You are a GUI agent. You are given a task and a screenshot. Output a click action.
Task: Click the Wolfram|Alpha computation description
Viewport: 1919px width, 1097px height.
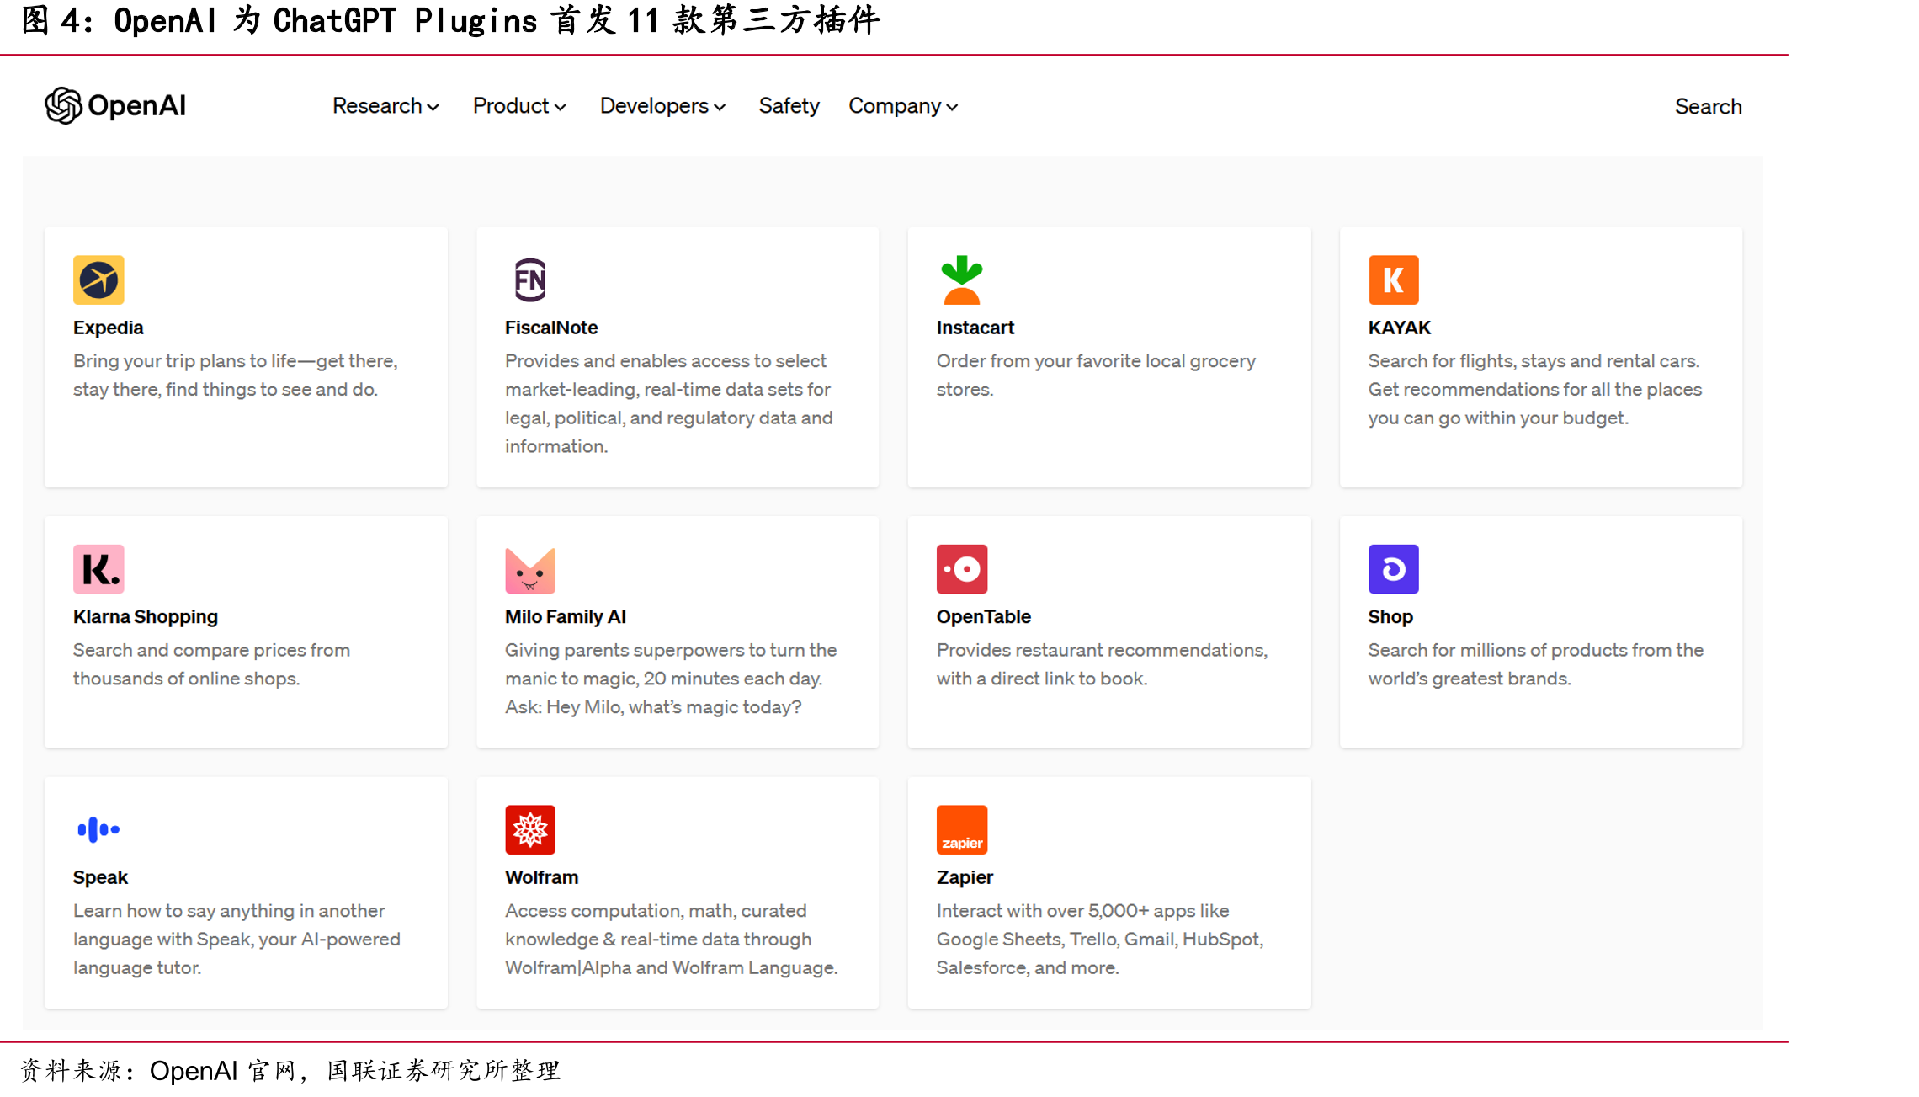click(x=672, y=940)
